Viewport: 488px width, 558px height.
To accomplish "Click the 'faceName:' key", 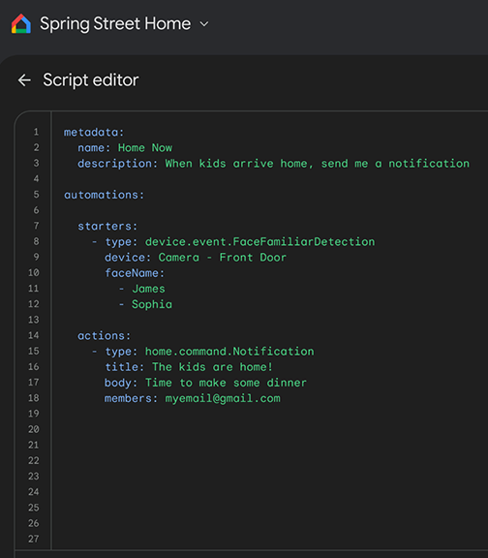I will click(x=135, y=273).
